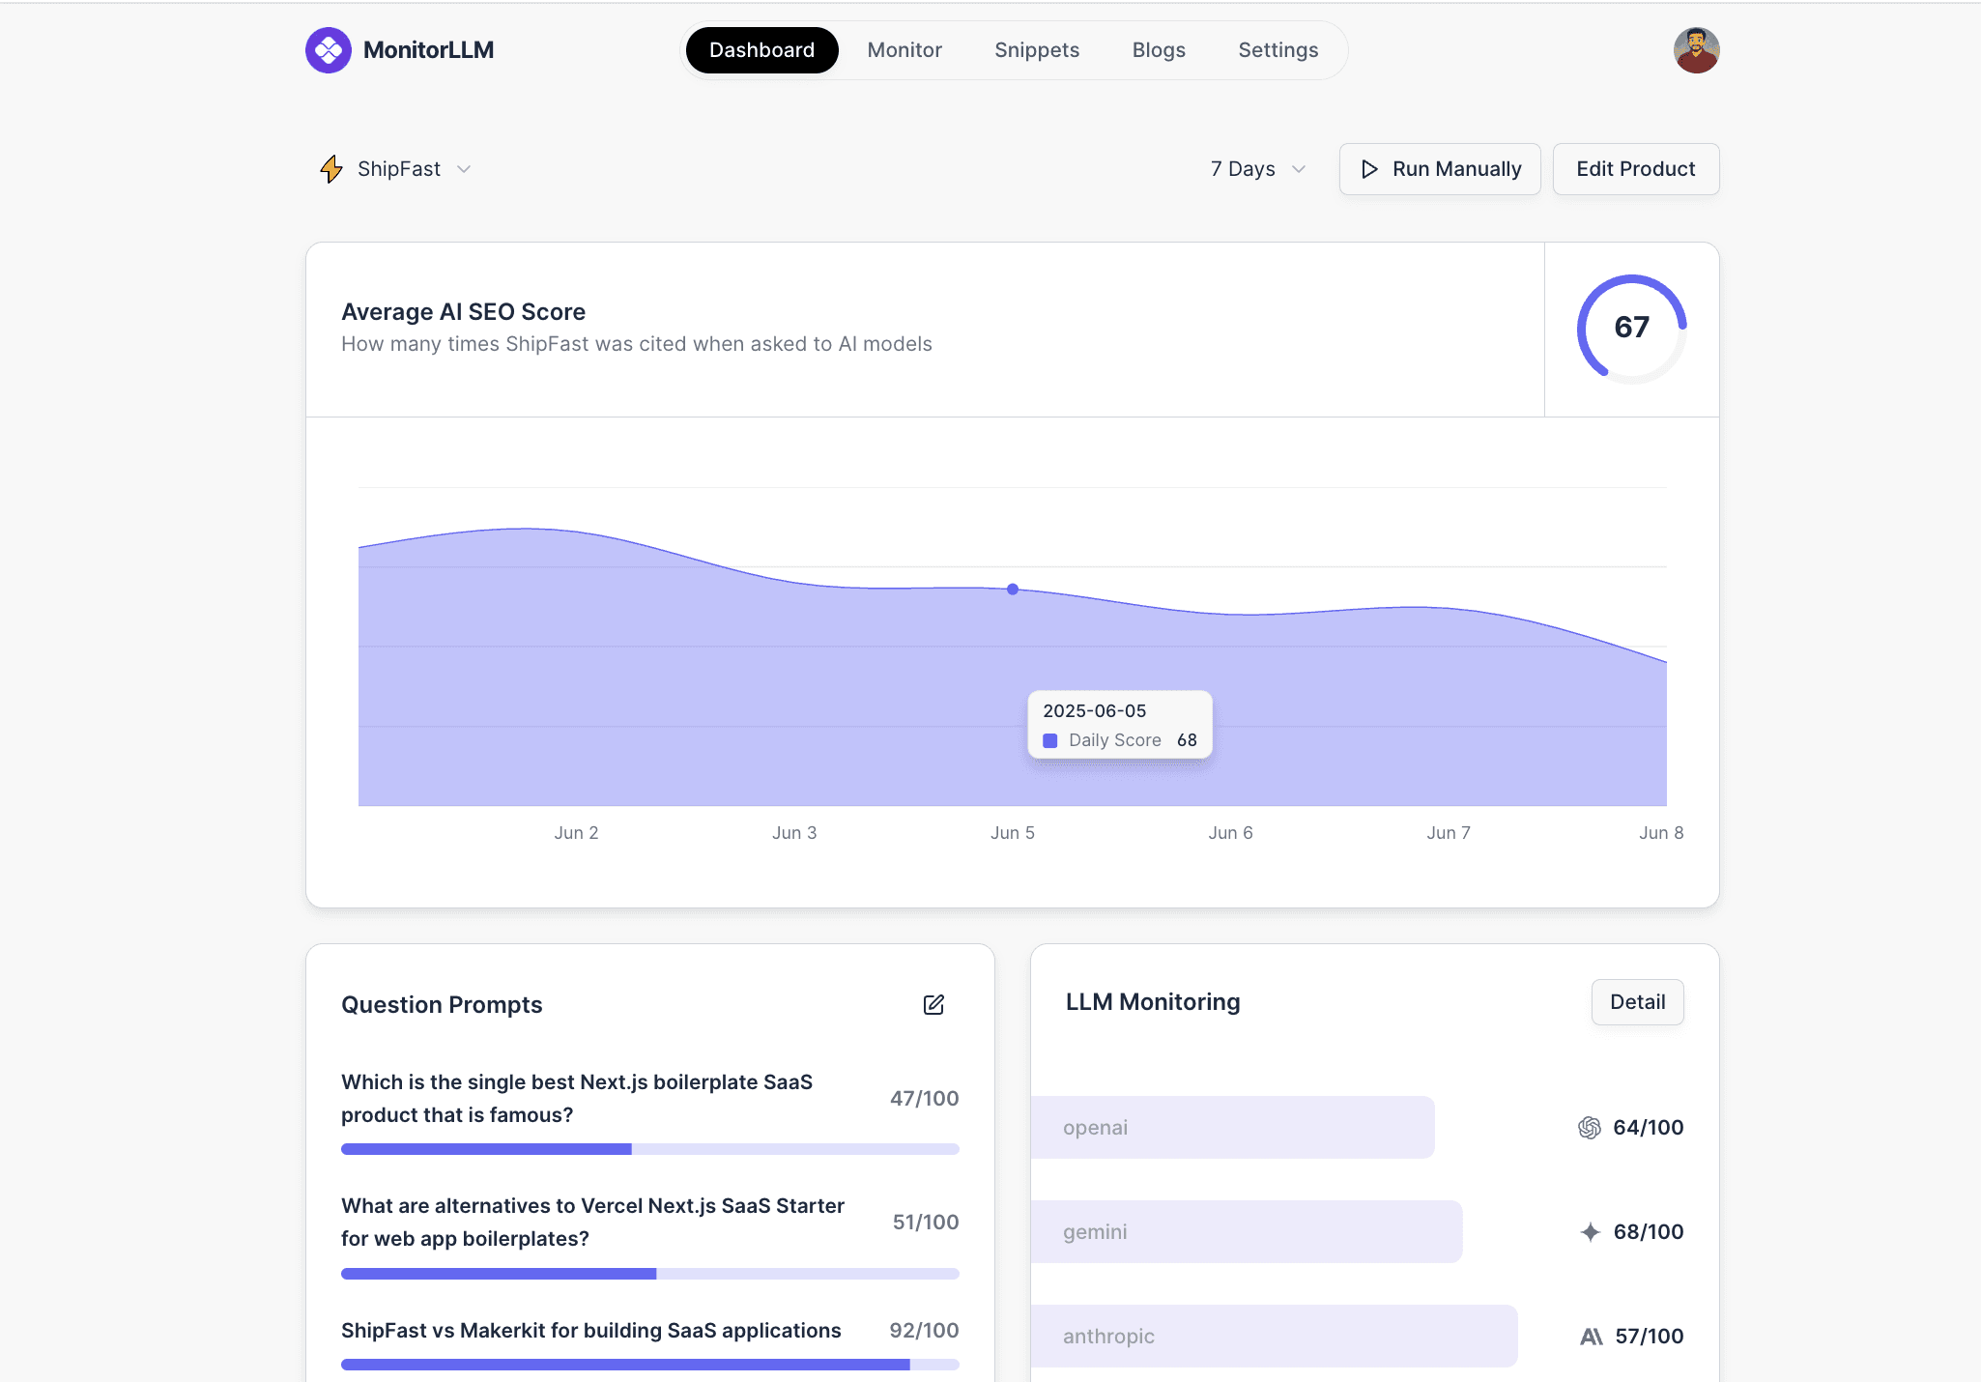Viewport: 1981px width, 1382px height.
Task: Click the MonitorLLM logo icon
Action: [x=329, y=50]
